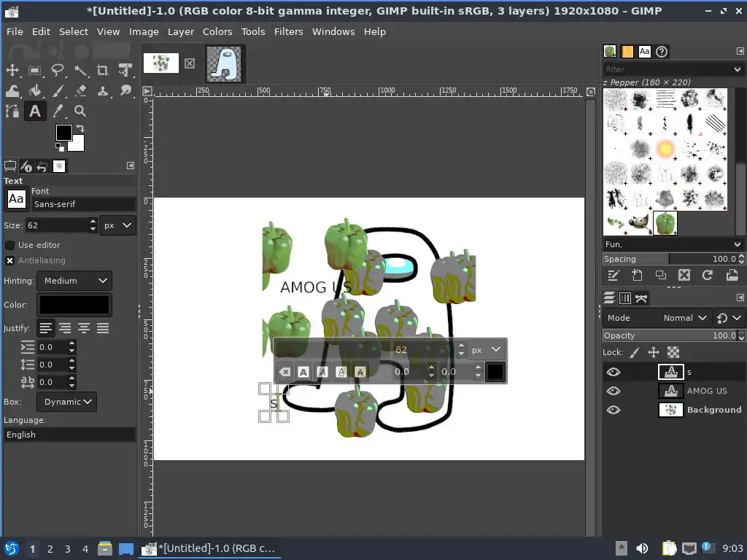Select the Eraser tool
This screenshot has width=747, height=560.
coord(80,90)
